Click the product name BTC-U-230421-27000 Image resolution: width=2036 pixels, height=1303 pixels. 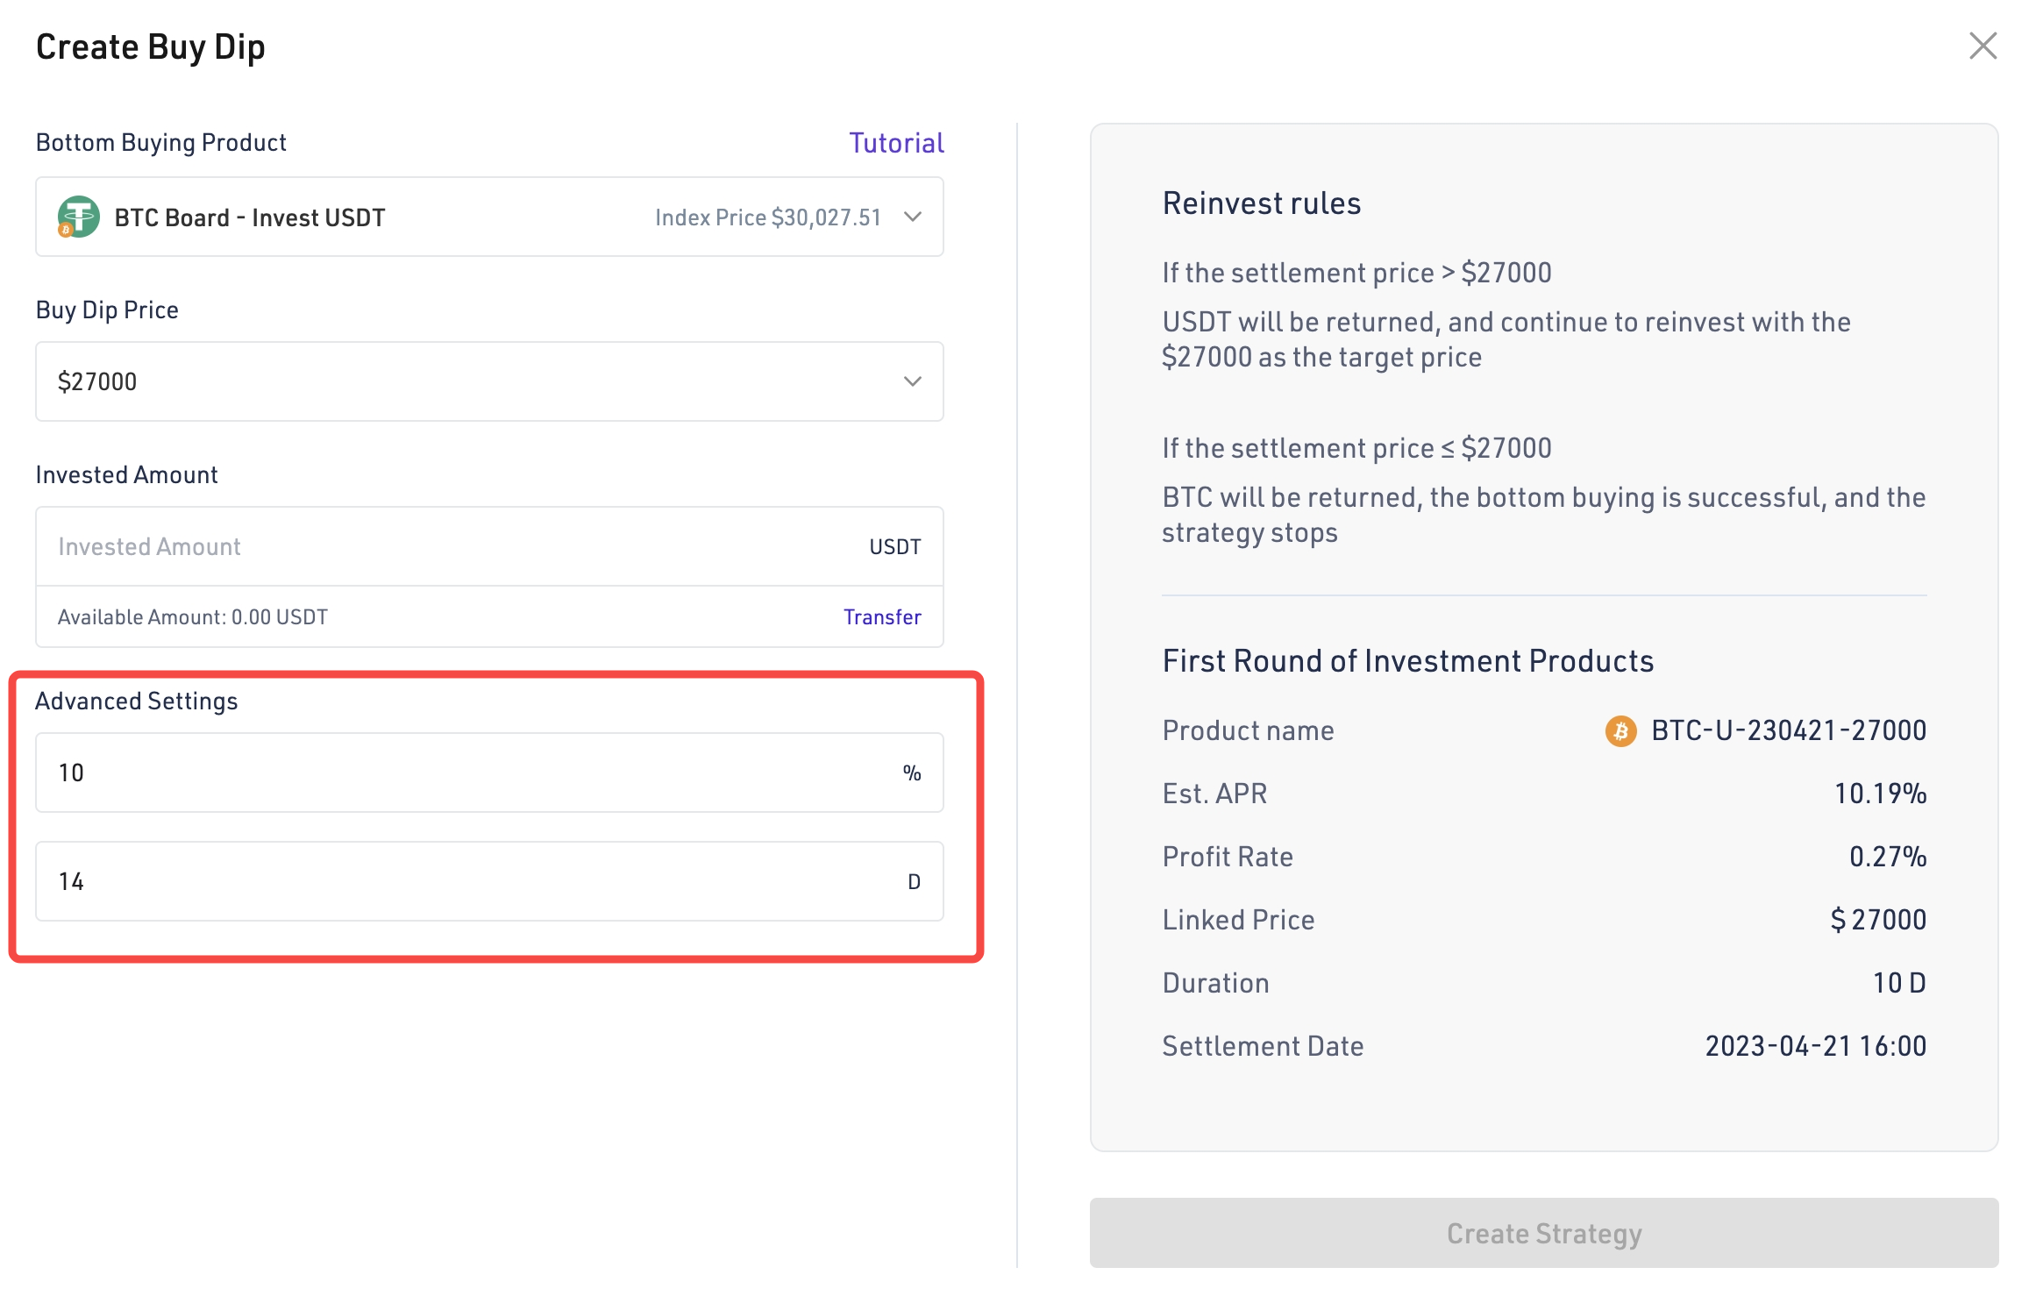[x=1789, y=730]
